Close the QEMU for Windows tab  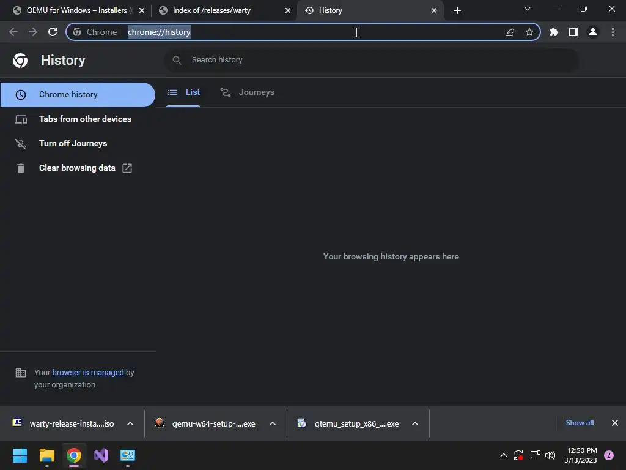(142, 10)
